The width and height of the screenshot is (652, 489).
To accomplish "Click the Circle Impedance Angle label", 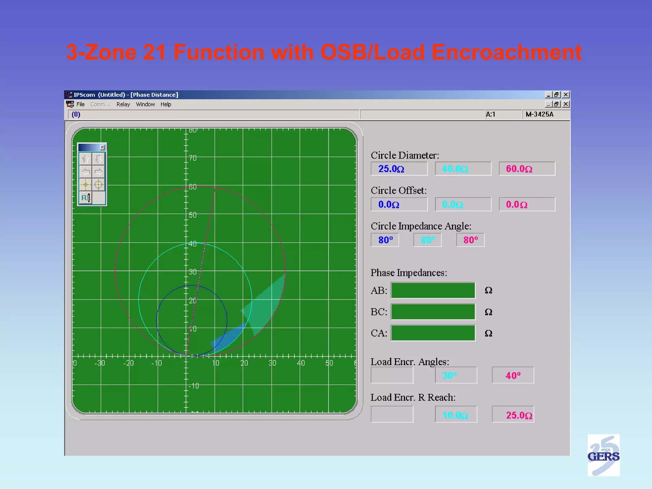I will pos(421,226).
